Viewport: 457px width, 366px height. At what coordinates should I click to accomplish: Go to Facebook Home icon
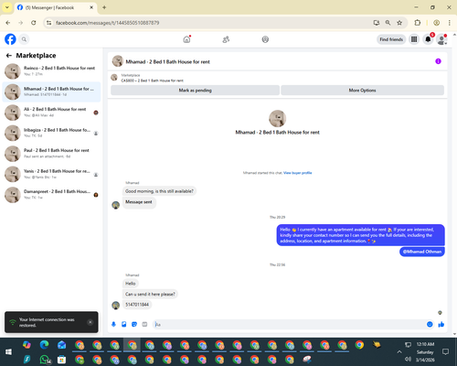pyautogui.click(x=186, y=39)
